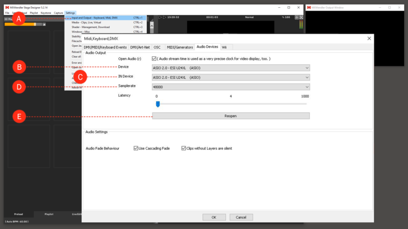408x229 pixels.
Task: Click the % 100 opacity value
Action: point(286,17)
